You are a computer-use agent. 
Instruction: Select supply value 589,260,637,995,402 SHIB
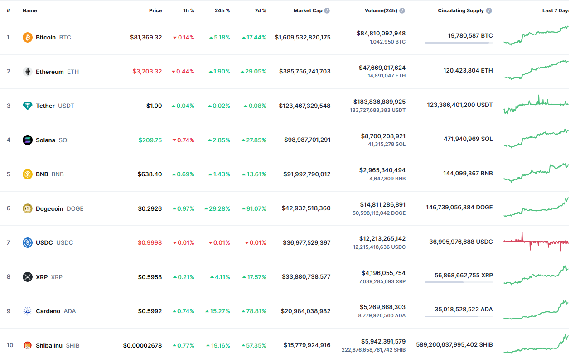click(454, 344)
